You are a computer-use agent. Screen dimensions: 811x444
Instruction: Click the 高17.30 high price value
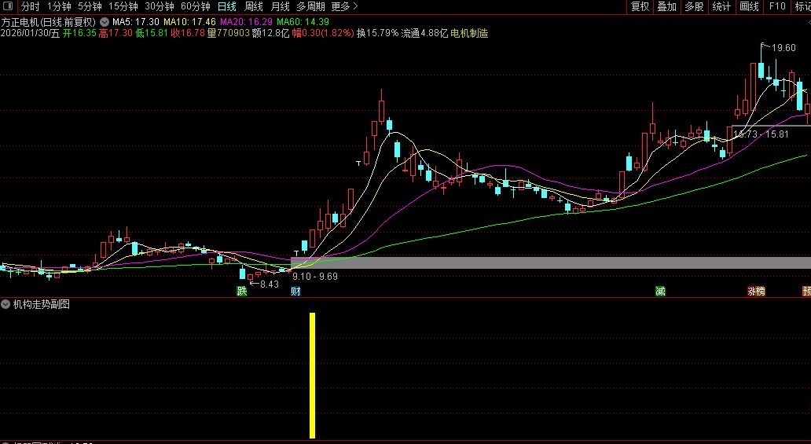(116, 33)
